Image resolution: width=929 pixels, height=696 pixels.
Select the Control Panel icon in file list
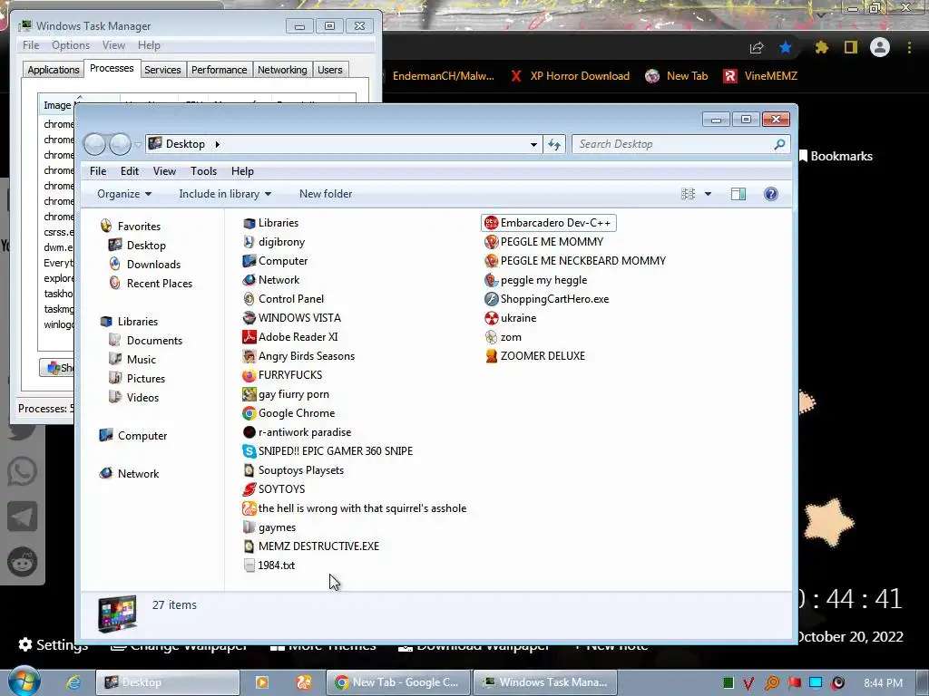pyautogui.click(x=249, y=299)
